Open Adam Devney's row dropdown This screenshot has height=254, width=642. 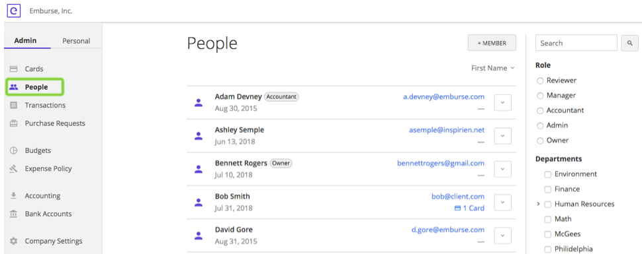[503, 102]
